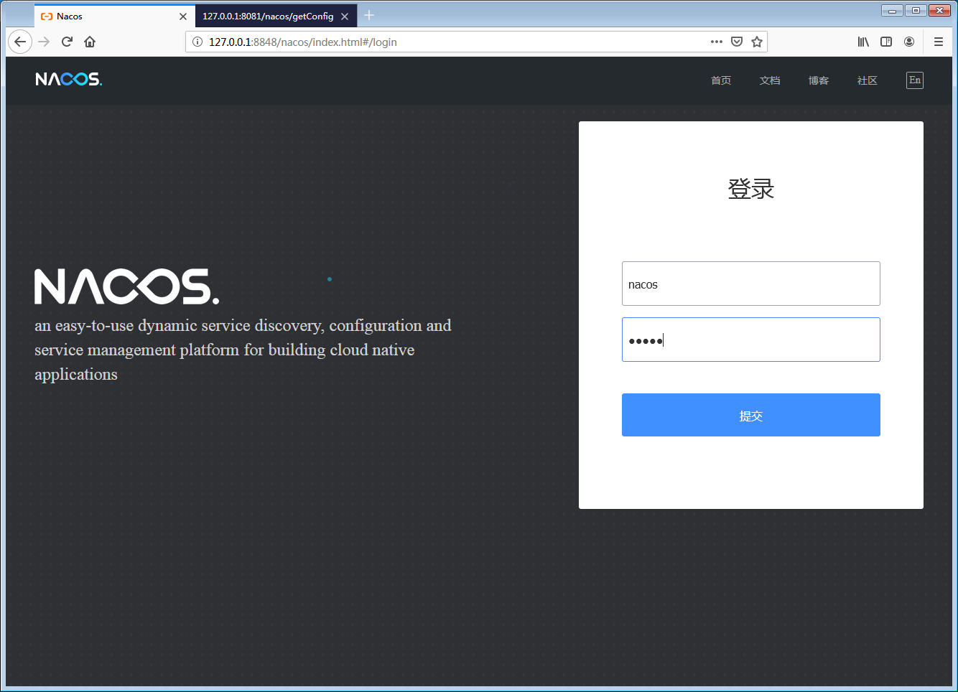The height and width of the screenshot is (692, 958).
Task: Click the browser Back arrow button
Action: tap(20, 42)
